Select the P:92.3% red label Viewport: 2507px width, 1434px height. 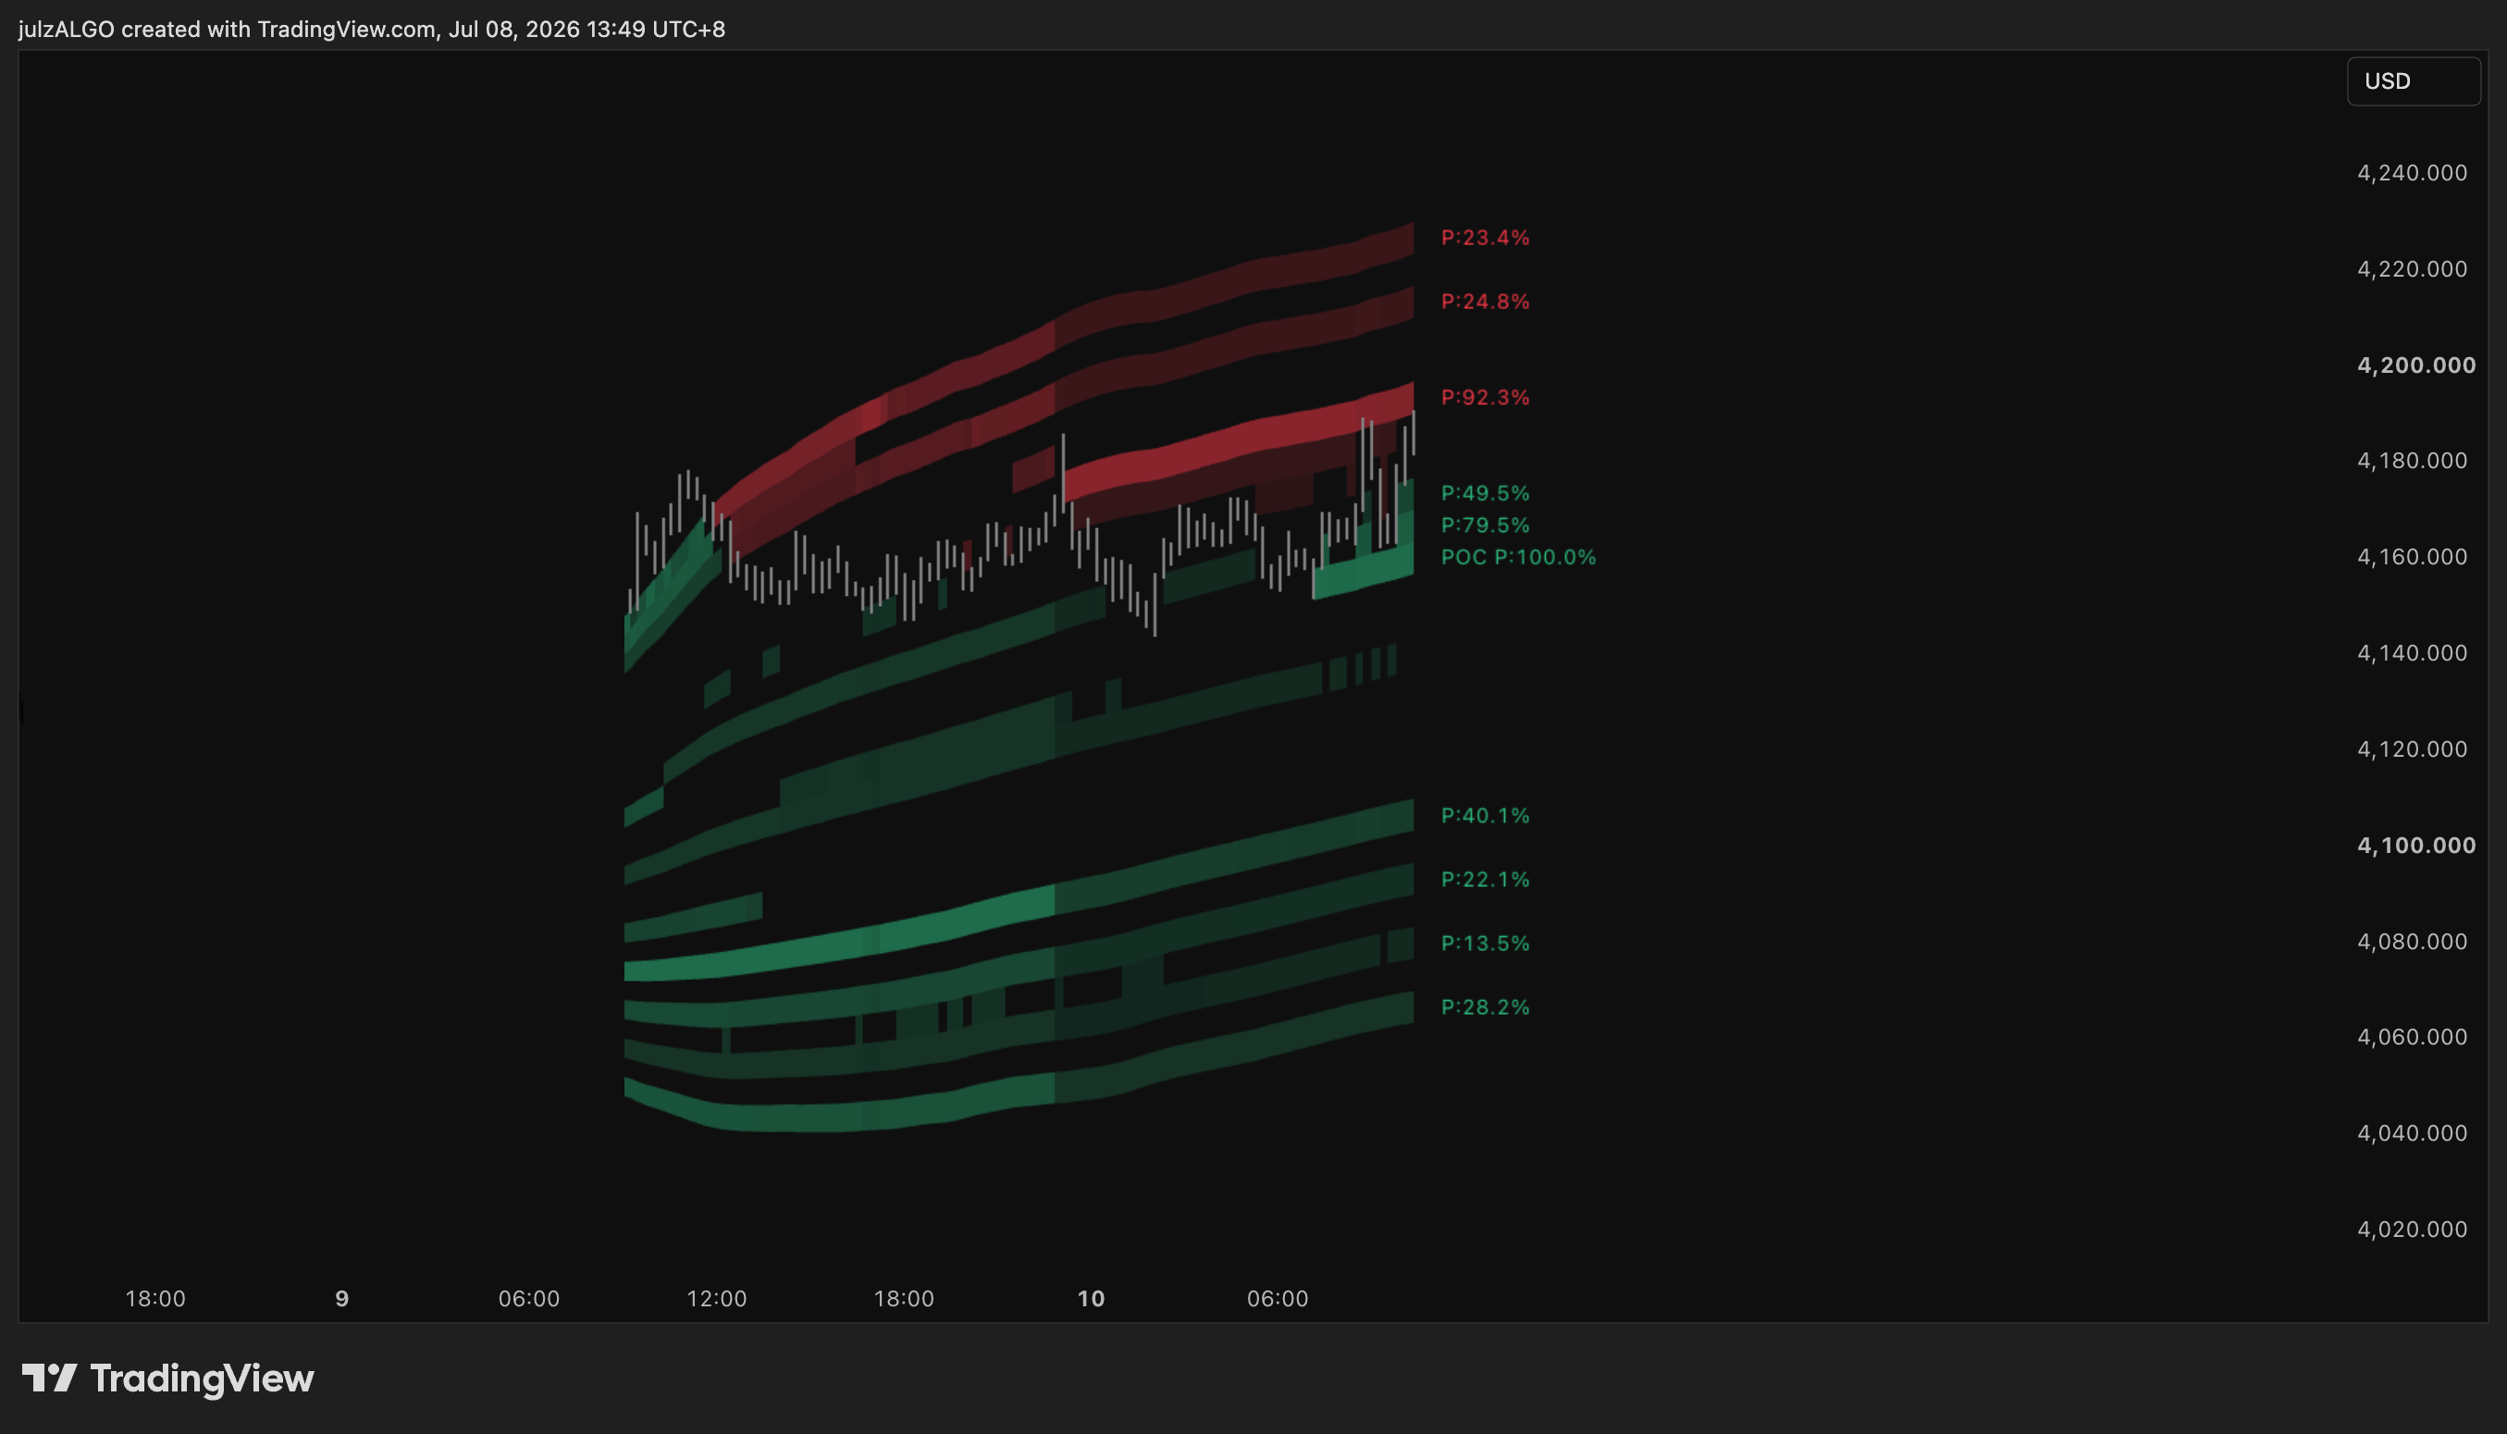1485,397
